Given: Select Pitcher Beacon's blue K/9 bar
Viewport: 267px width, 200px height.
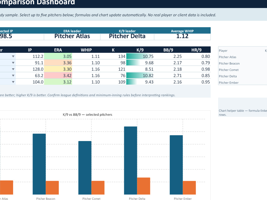Looking at the screenshot, I should click(39, 164).
